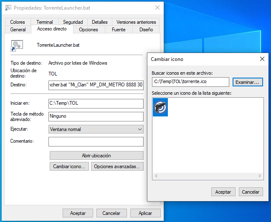Select the Colores tab
Viewport: 271px width, 222px height.
pyautogui.click(x=18, y=22)
